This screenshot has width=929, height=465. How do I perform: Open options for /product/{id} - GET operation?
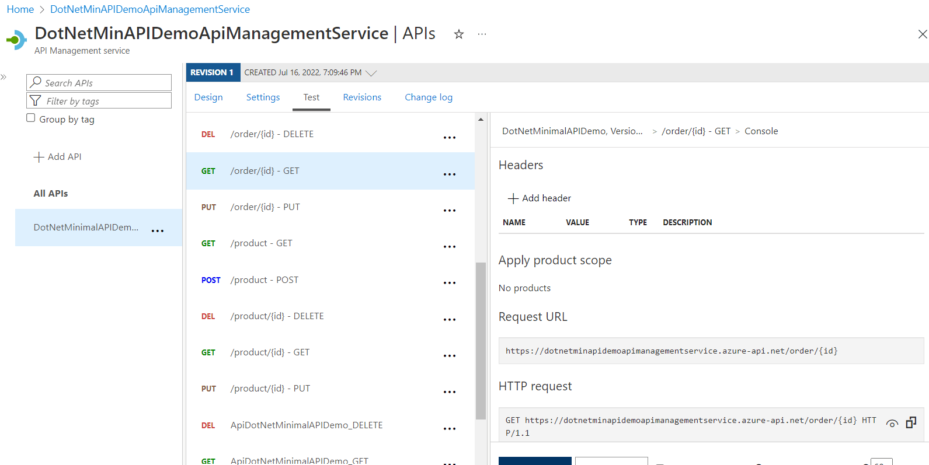450,356
